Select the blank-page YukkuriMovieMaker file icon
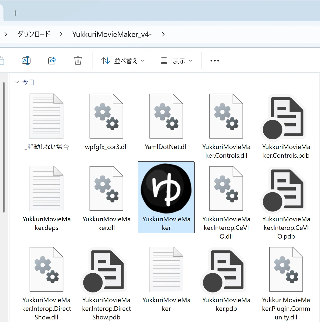 point(166,269)
